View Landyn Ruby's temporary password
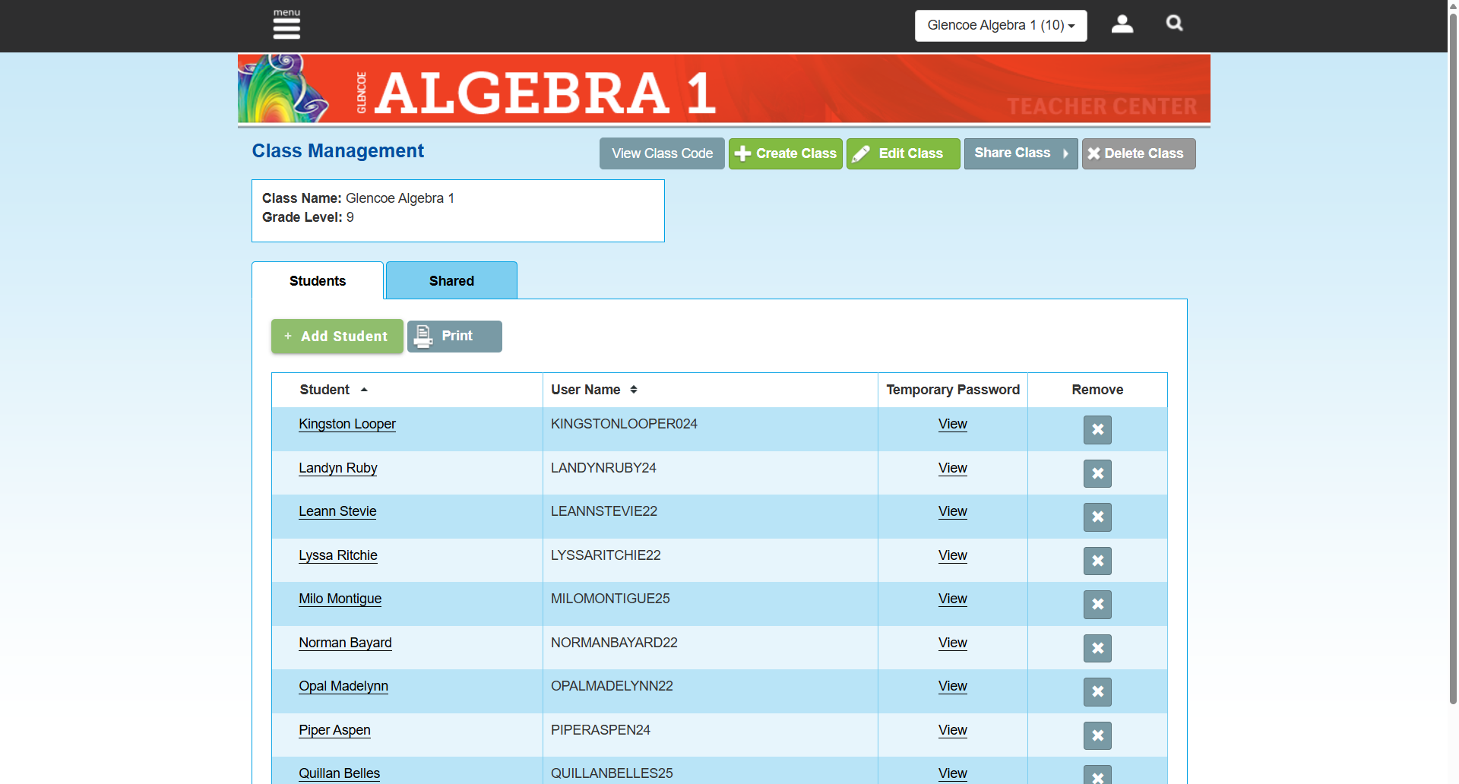This screenshot has height=784, width=1459. click(953, 468)
